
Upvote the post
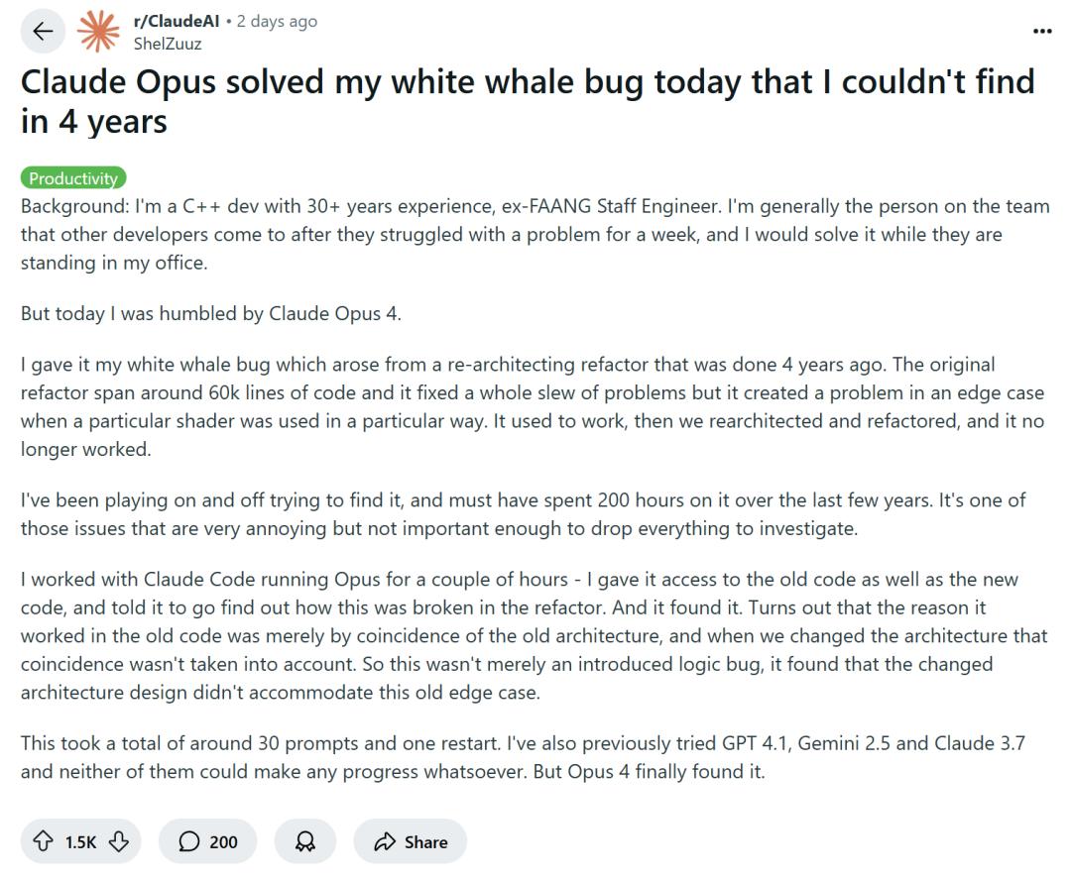click(x=43, y=841)
